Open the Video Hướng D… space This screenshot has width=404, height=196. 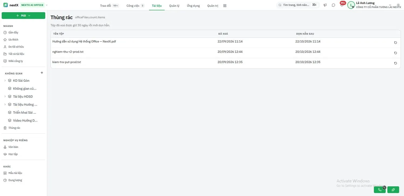point(23,120)
